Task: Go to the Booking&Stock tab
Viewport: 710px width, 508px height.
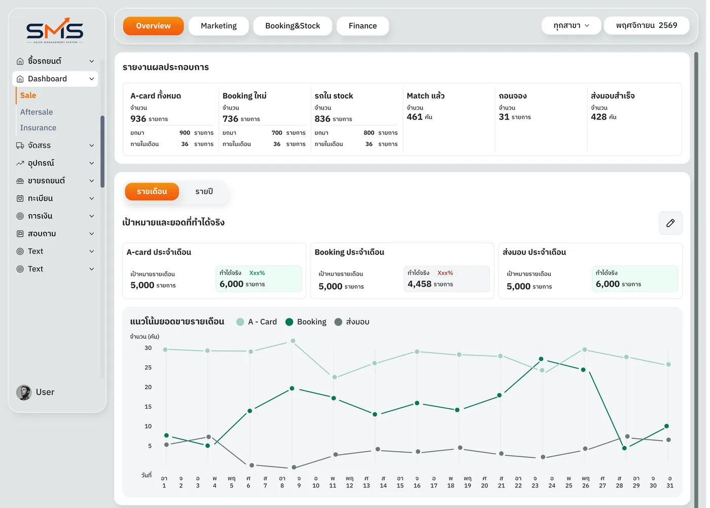Action: [x=293, y=26]
